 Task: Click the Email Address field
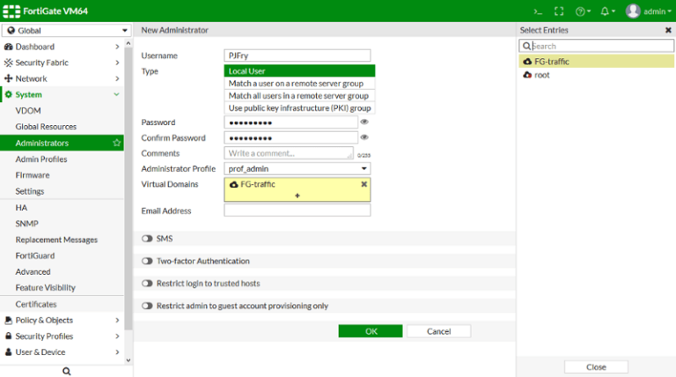pyautogui.click(x=297, y=211)
